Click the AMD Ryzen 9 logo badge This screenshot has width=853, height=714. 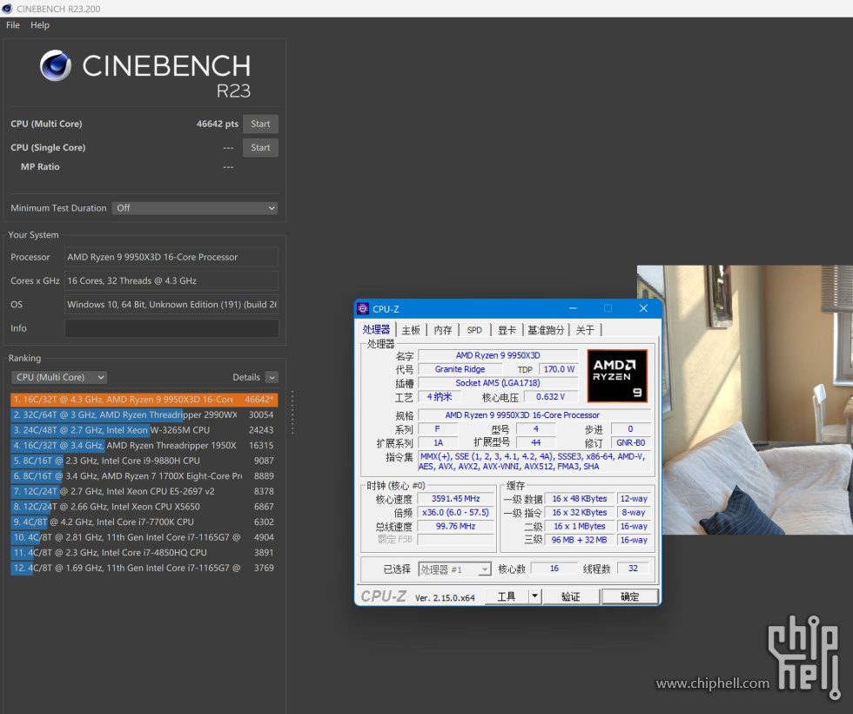pyautogui.click(x=617, y=375)
